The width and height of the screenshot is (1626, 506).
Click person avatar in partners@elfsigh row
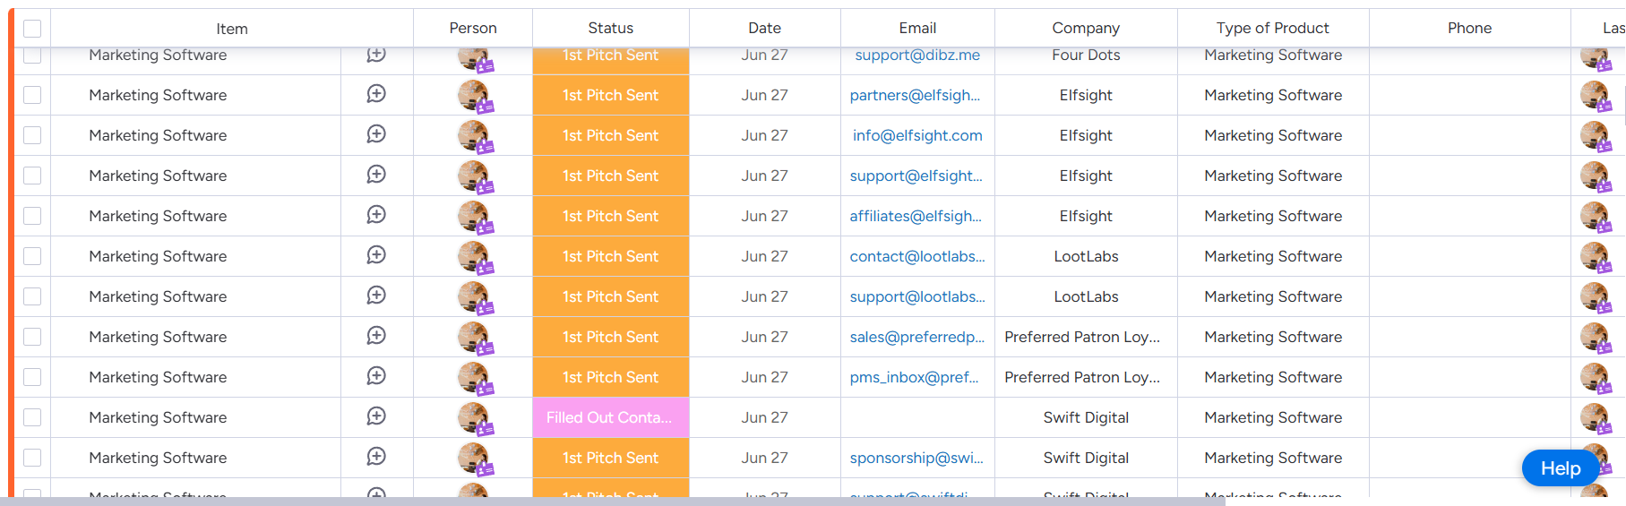coord(473,95)
